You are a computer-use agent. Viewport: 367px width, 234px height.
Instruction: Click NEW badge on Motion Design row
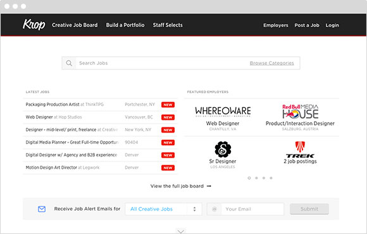point(168,168)
